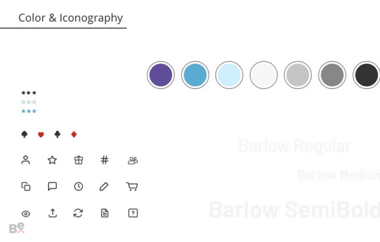
Task: Open the group of people icon
Action: click(133, 161)
